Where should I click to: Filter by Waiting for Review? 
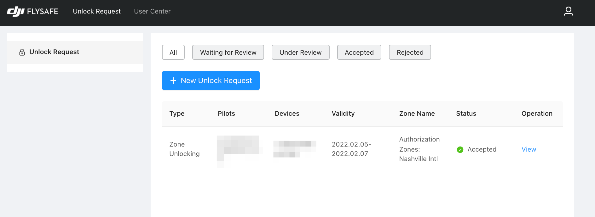228,52
